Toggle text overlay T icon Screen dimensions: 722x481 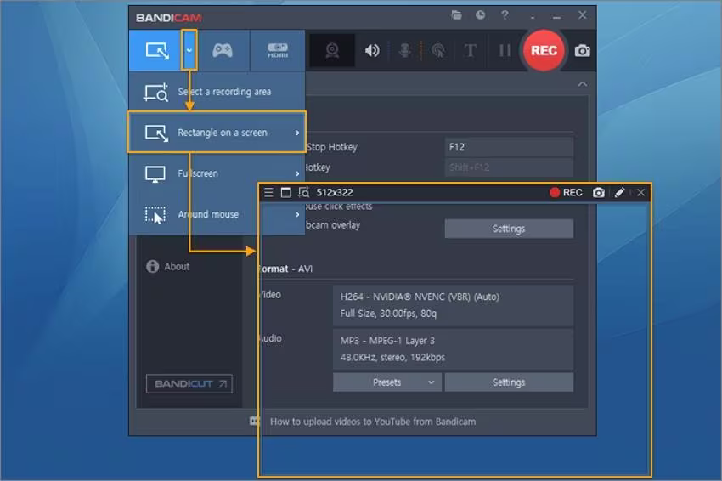point(470,50)
